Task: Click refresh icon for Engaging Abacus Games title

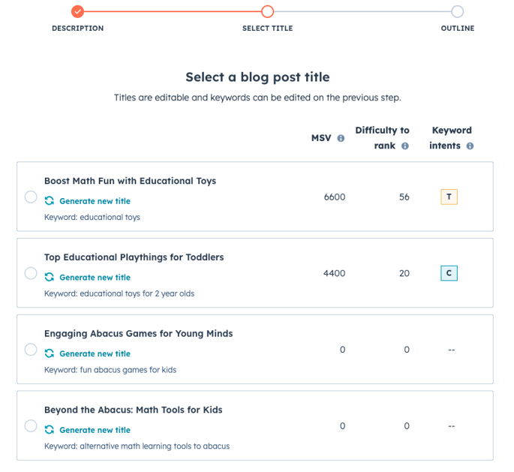Action: coord(50,353)
